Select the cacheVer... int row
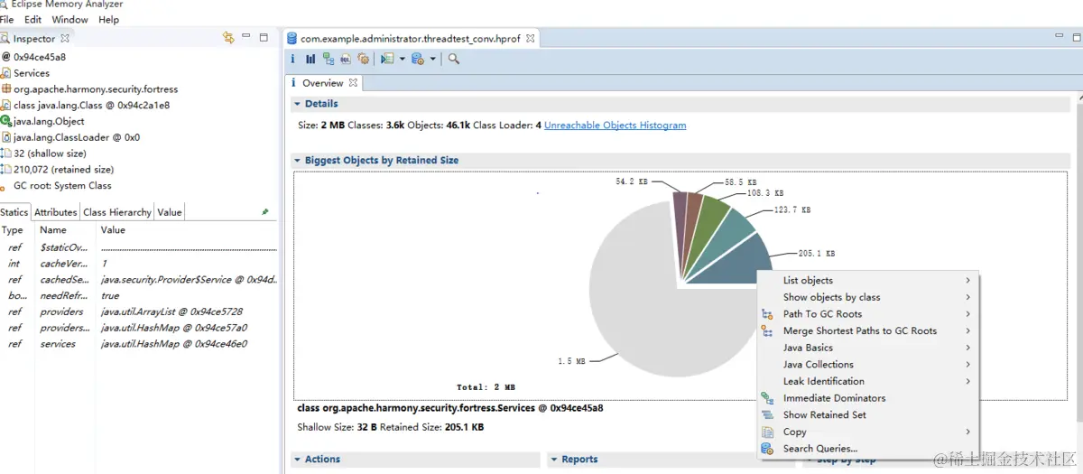Viewport: 1083px width, 474px height. tap(139, 264)
